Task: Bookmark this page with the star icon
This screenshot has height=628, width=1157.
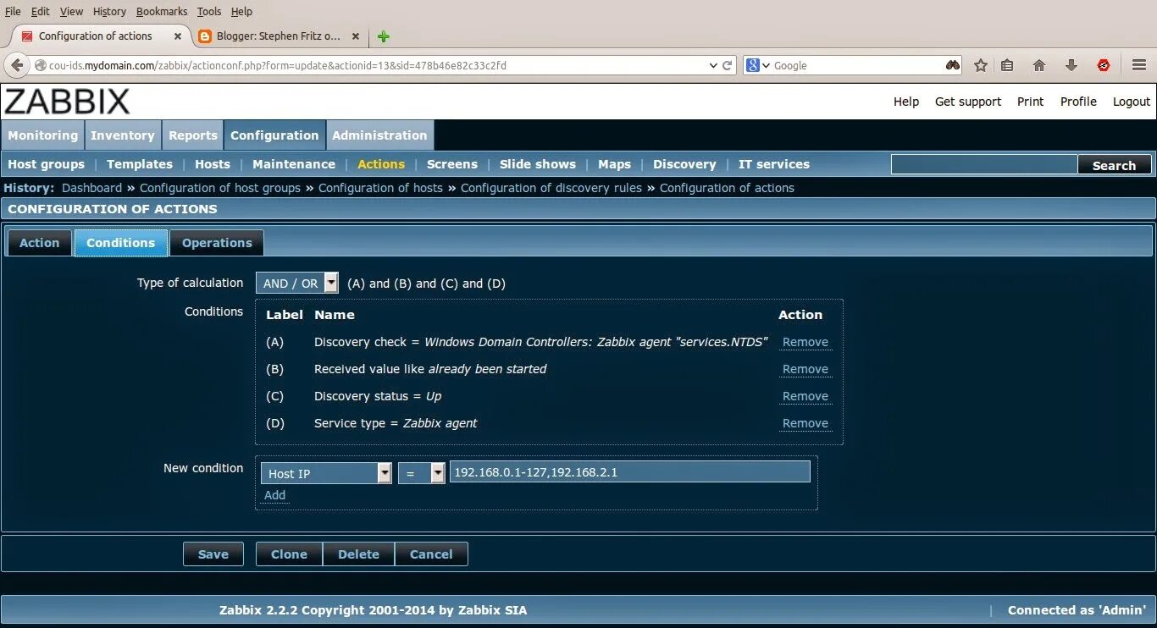Action: (981, 65)
